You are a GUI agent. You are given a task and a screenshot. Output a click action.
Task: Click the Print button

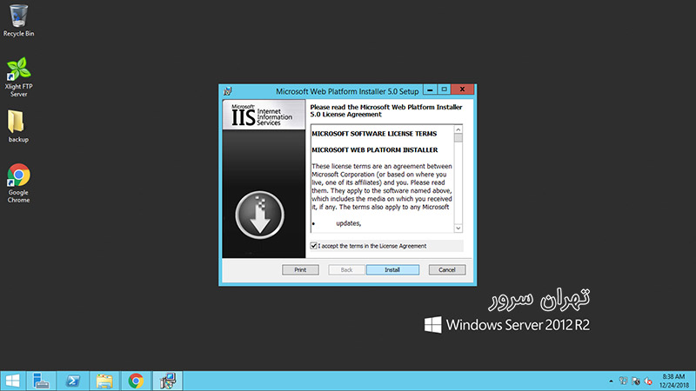click(x=300, y=270)
